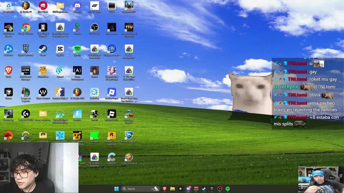
Task: Select the Rental game shortcut
Action: tap(95, 72)
